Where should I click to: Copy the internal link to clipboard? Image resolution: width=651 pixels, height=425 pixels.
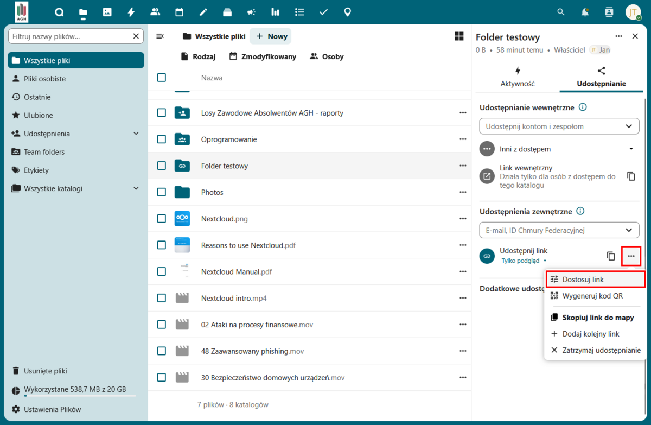pyautogui.click(x=631, y=176)
